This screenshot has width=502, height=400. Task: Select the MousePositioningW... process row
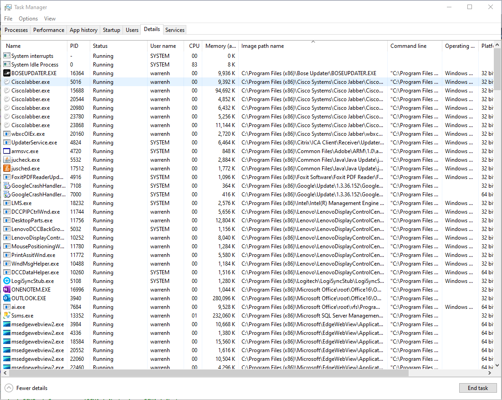click(248, 246)
